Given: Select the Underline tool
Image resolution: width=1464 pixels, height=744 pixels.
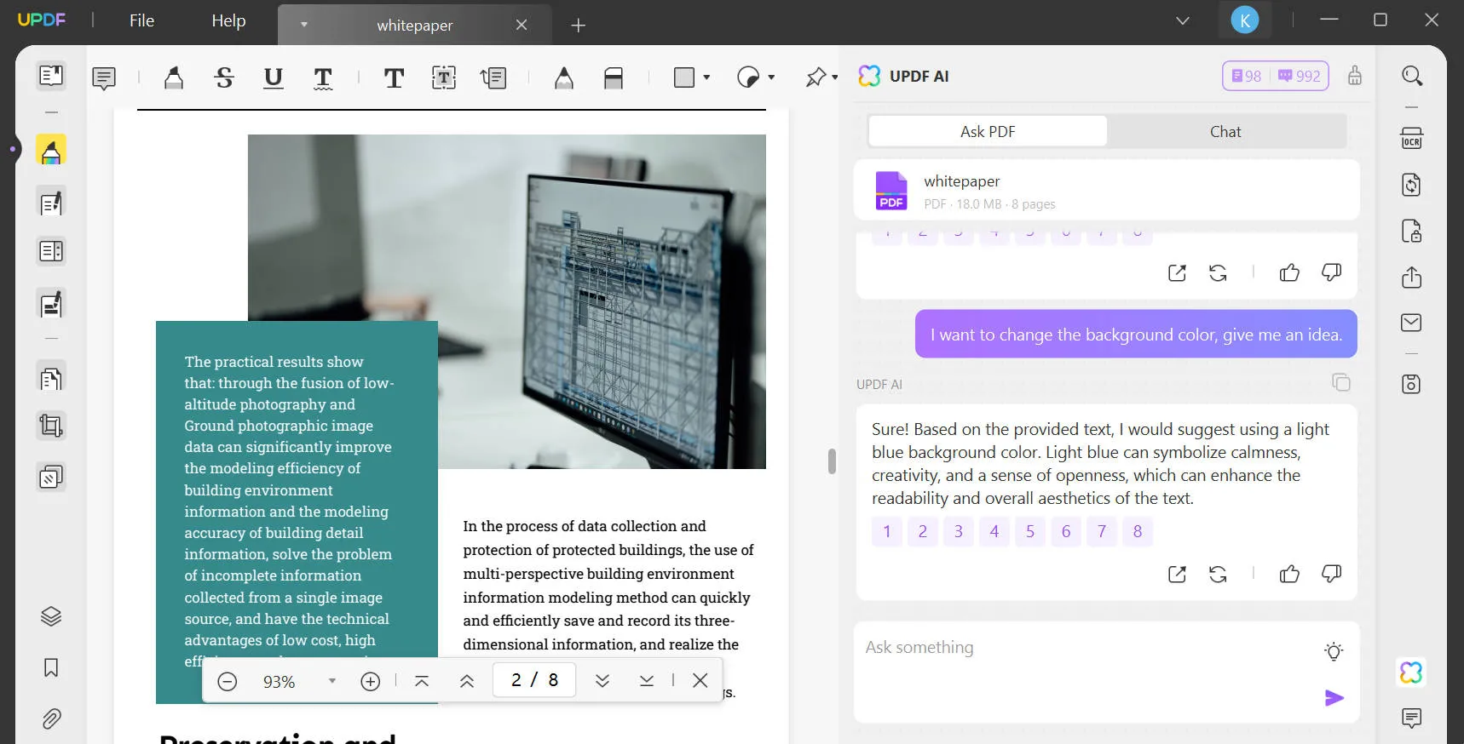Looking at the screenshot, I should (274, 78).
